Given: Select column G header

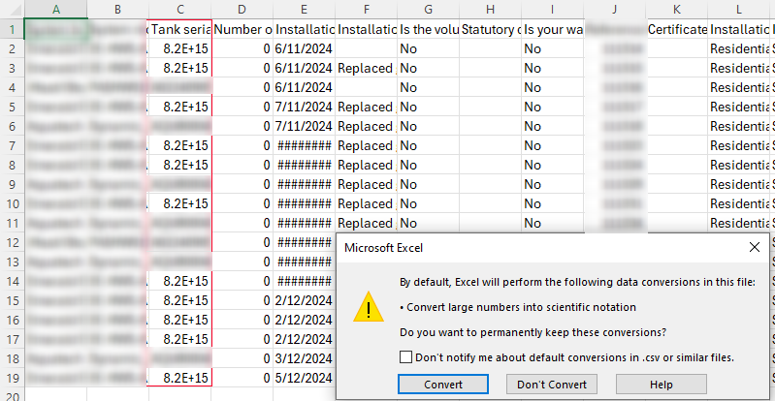Looking at the screenshot, I should 428,10.
